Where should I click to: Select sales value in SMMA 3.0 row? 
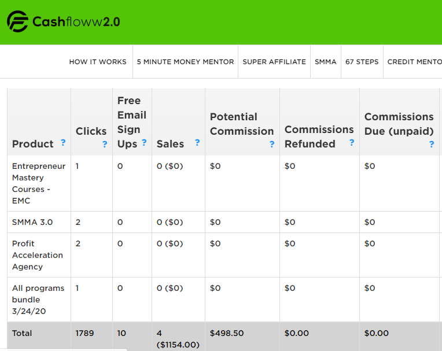(170, 222)
